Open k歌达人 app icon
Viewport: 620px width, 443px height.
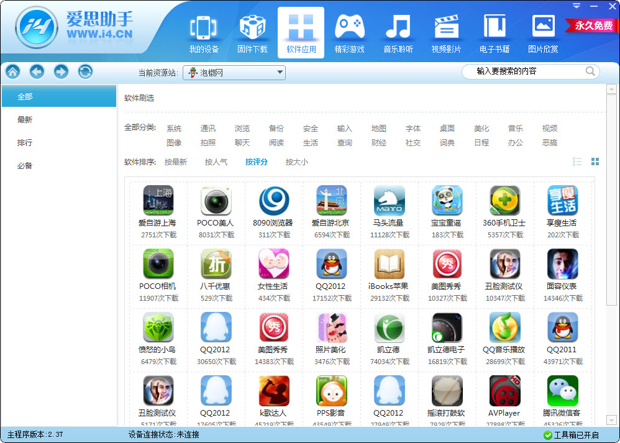274,390
